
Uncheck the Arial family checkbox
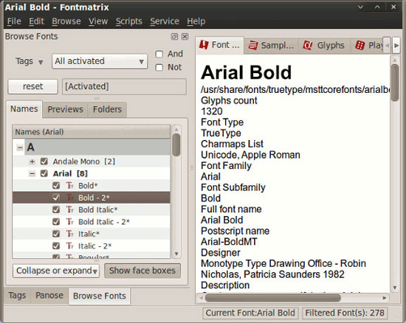pyautogui.click(x=44, y=173)
